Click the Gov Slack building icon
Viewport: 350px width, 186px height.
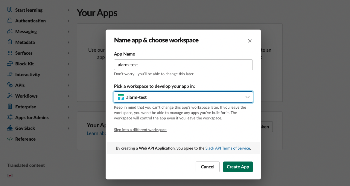pos(10,128)
